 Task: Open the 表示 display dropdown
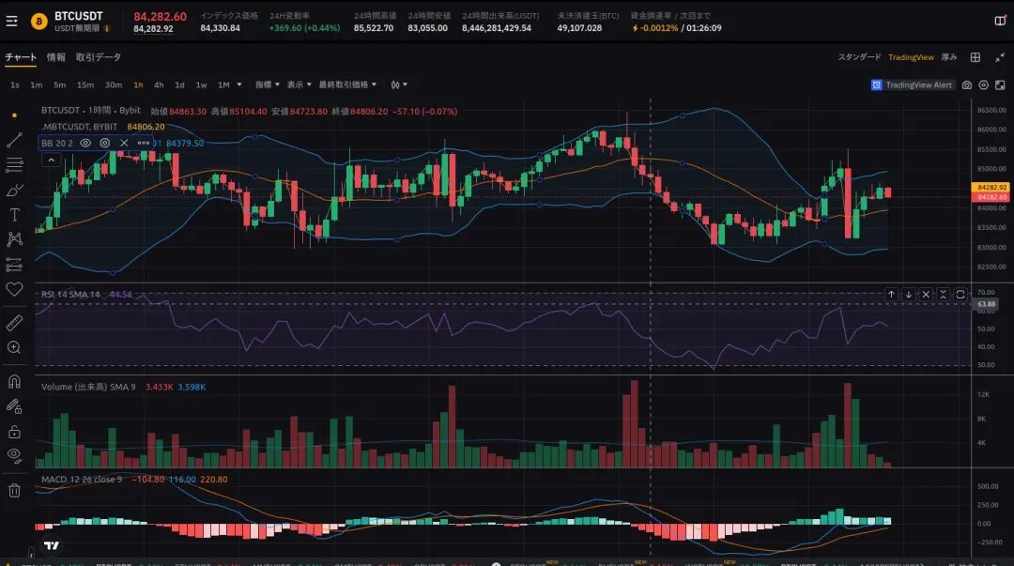coord(299,84)
